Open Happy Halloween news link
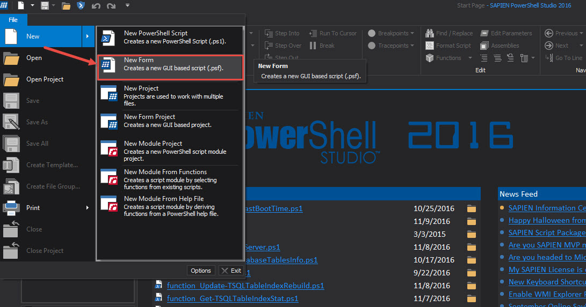 (547, 220)
